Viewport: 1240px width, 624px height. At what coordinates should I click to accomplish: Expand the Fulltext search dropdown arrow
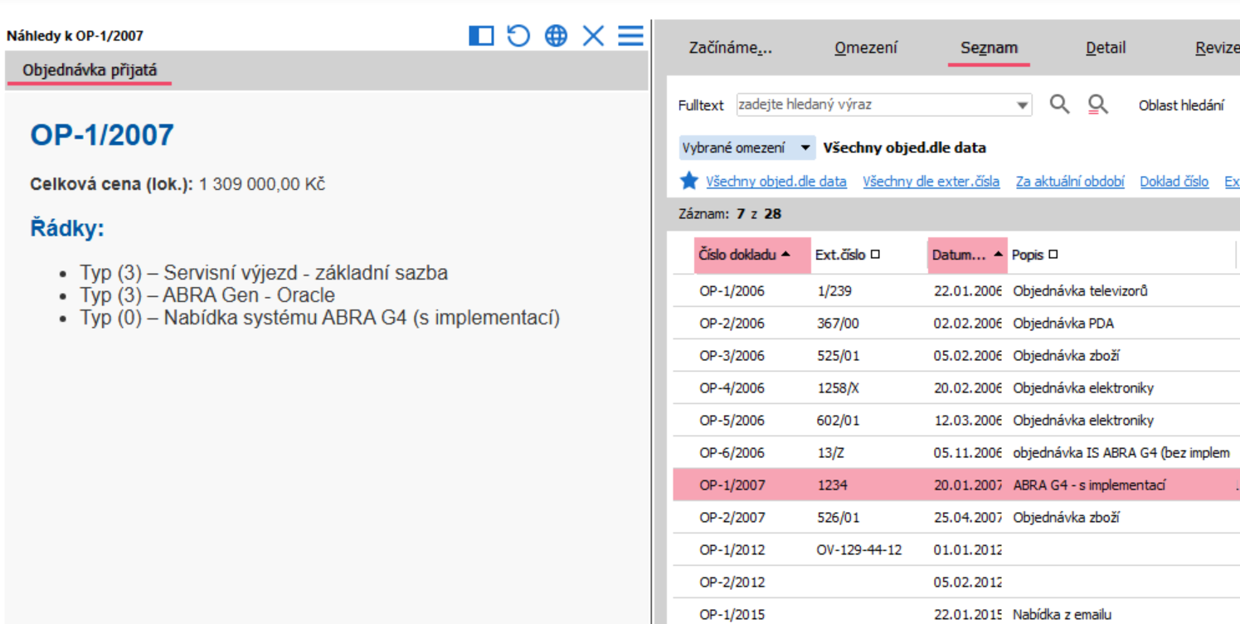[1023, 105]
